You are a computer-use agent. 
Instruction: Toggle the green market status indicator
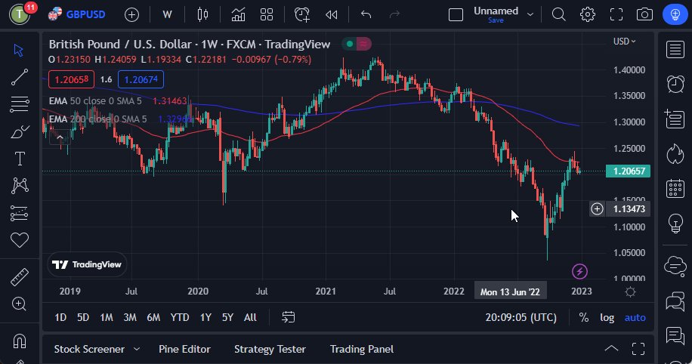(x=350, y=44)
